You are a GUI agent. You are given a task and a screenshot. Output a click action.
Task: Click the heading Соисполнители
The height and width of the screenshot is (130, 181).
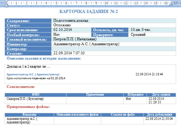coord(21,87)
